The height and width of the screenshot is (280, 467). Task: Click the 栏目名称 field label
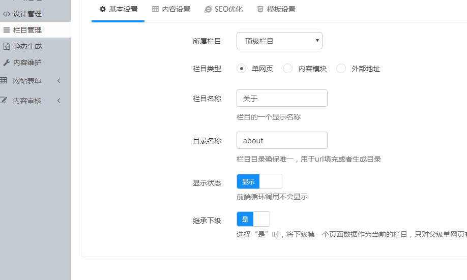pos(207,99)
